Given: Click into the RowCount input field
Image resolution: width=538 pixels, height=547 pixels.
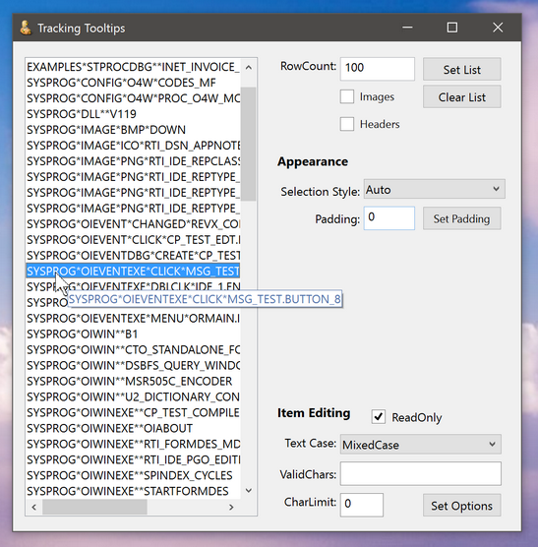Looking at the screenshot, I should [x=378, y=69].
